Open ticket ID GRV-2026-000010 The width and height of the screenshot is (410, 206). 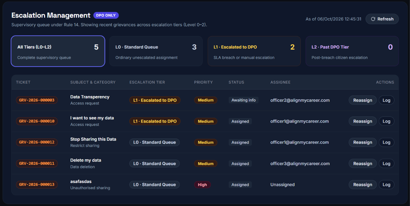point(37,121)
